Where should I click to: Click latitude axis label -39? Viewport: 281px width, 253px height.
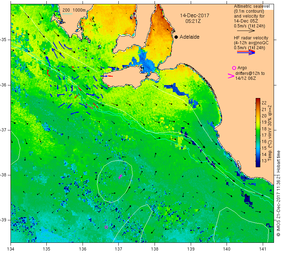coord(4,220)
